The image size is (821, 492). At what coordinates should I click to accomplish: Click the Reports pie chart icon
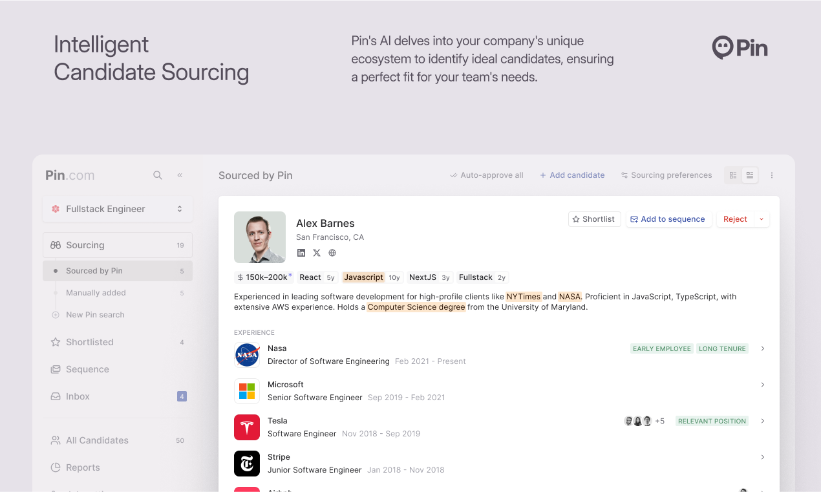click(x=56, y=467)
